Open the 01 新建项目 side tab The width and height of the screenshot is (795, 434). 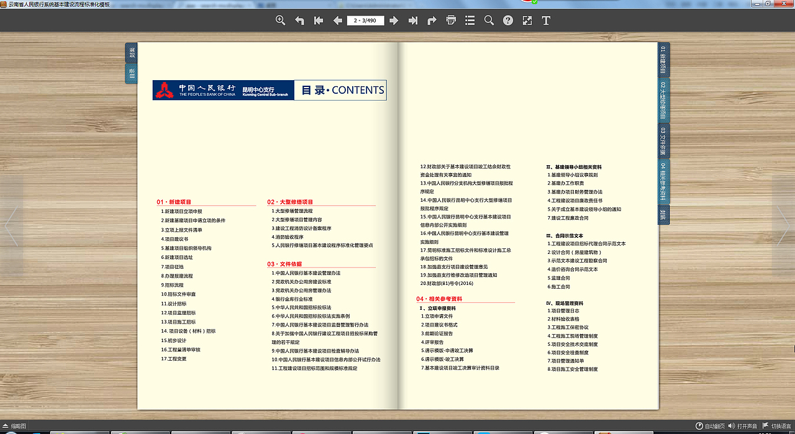point(663,60)
